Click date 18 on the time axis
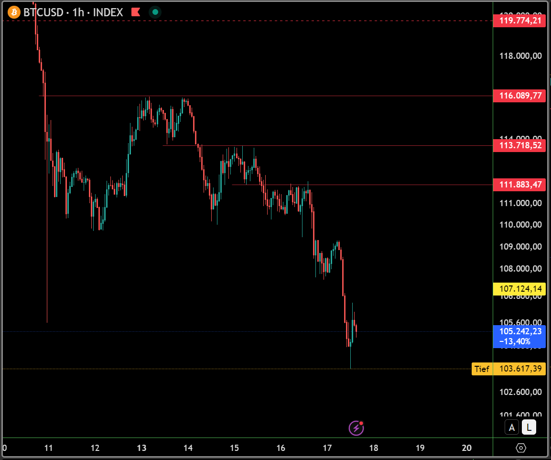The width and height of the screenshot is (551, 460). [374, 448]
